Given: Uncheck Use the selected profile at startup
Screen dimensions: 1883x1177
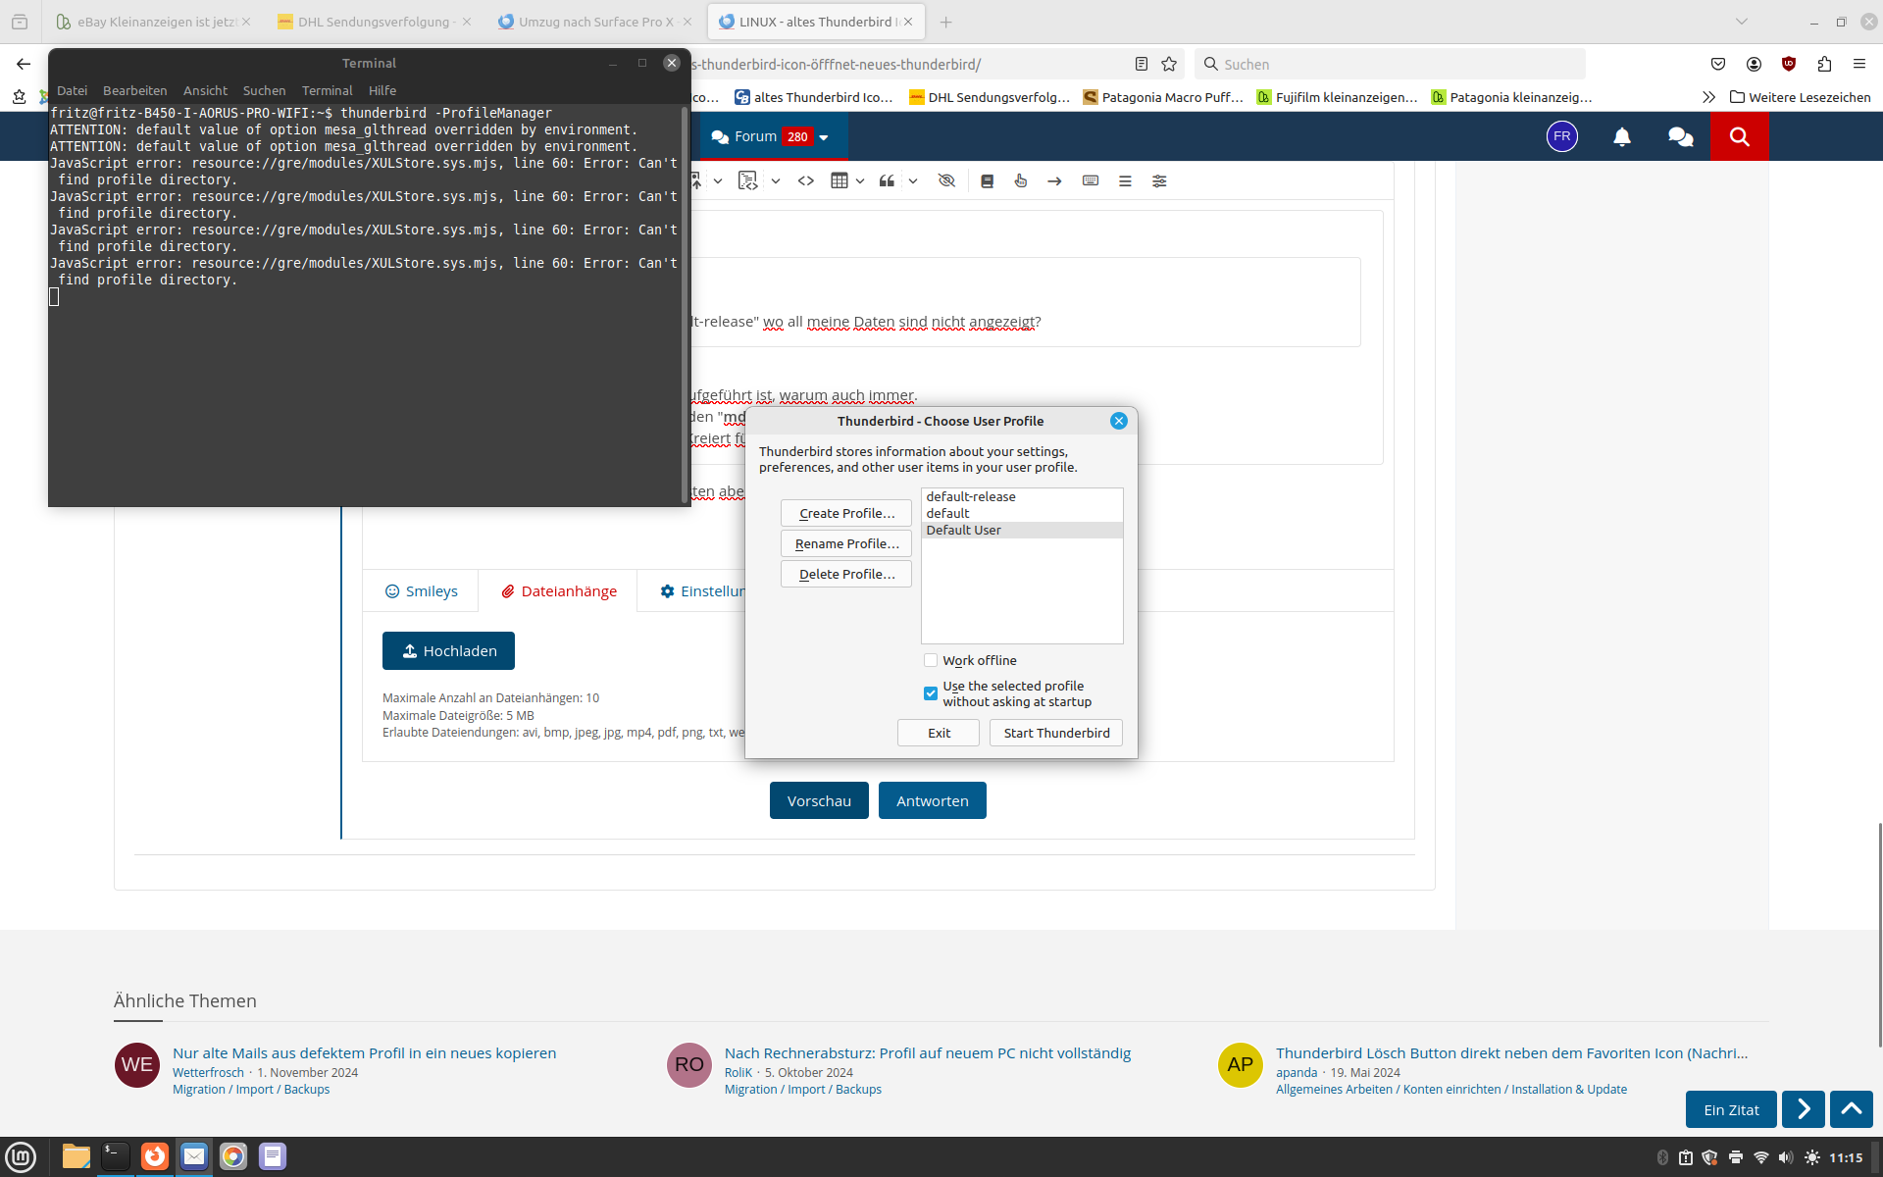Looking at the screenshot, I should (x=931, y=693).
